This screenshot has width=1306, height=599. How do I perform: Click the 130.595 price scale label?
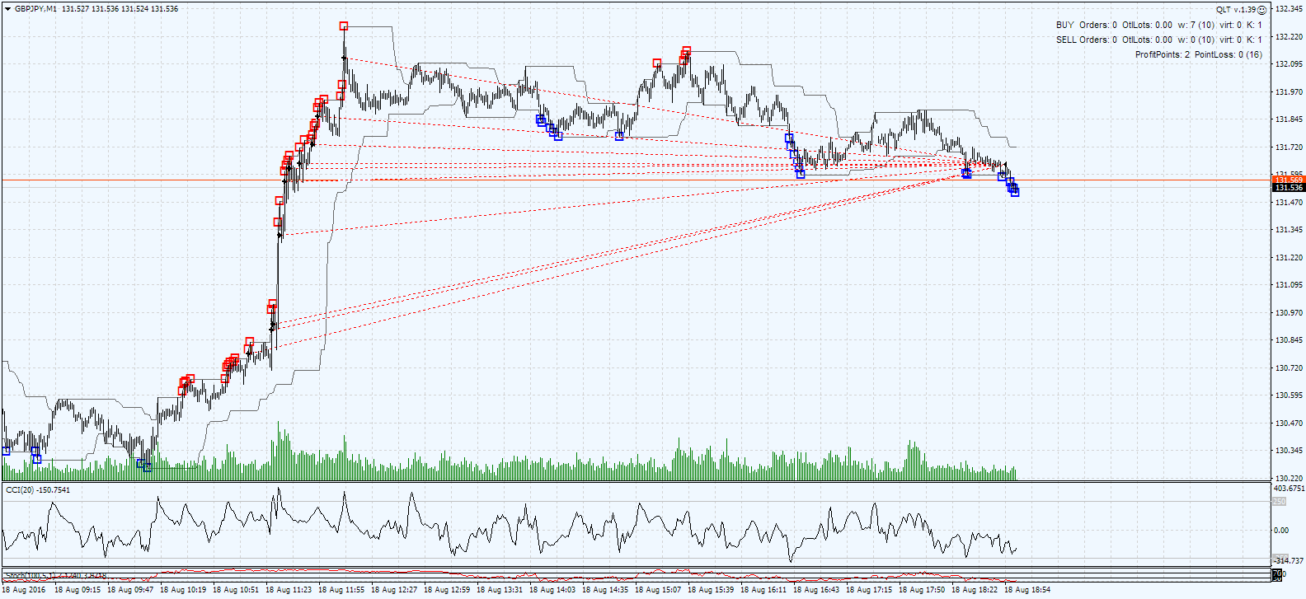pos(1289,395)
